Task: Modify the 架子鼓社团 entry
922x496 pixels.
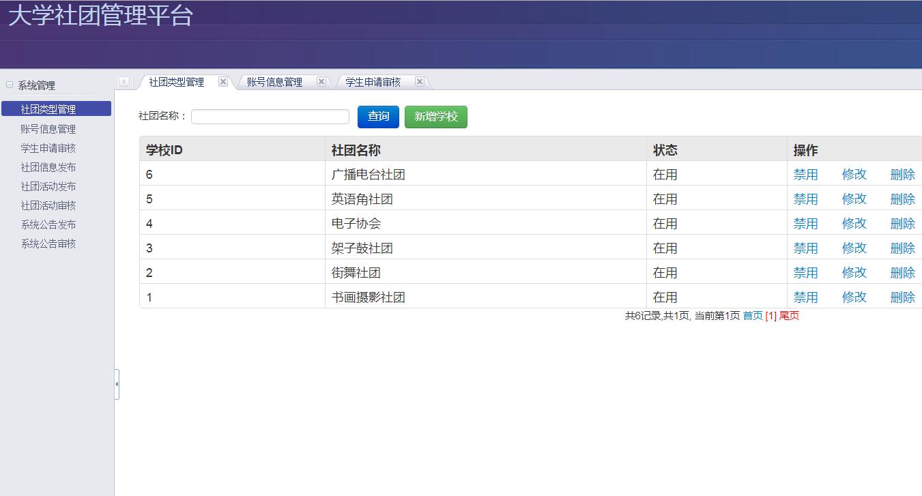Action: (x=854, y=248)
